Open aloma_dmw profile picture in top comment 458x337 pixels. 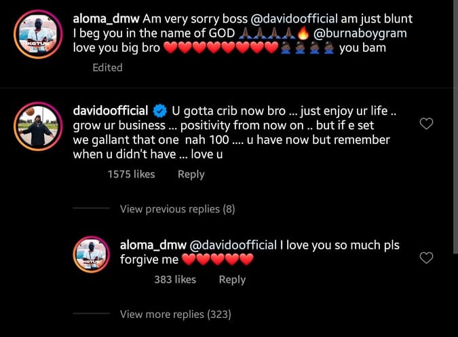(x=38, y=34)
